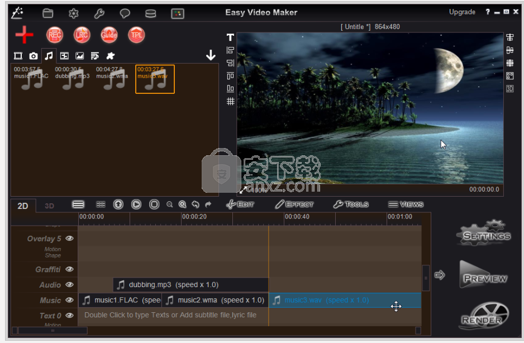The image size is (524, 343).
Task: Open the speech bubble feedback icon
Action: point(125,13)
